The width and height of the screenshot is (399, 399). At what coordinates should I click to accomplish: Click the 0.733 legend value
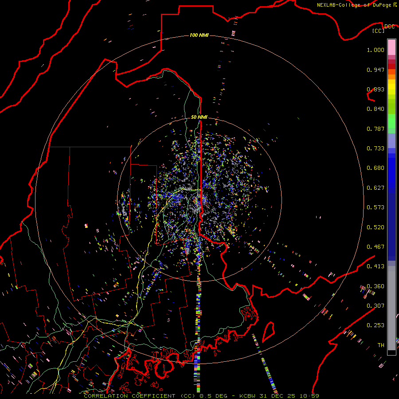pos(376,149)
